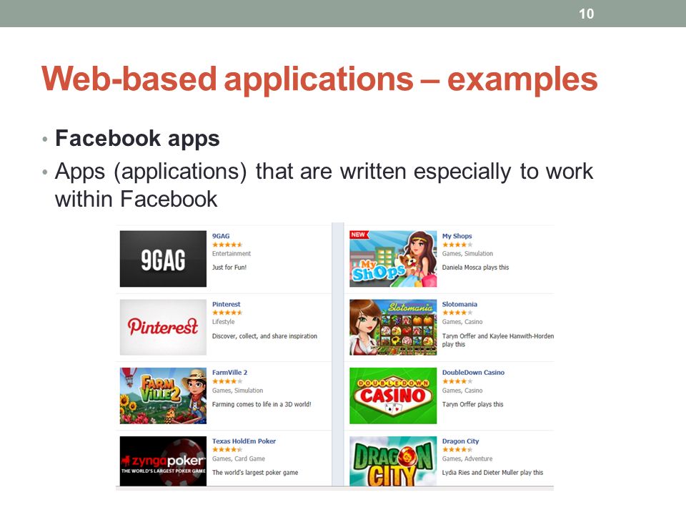Click the Pinterest title link
This screenshot has height=515, width=686.
(x=227, y=305)
